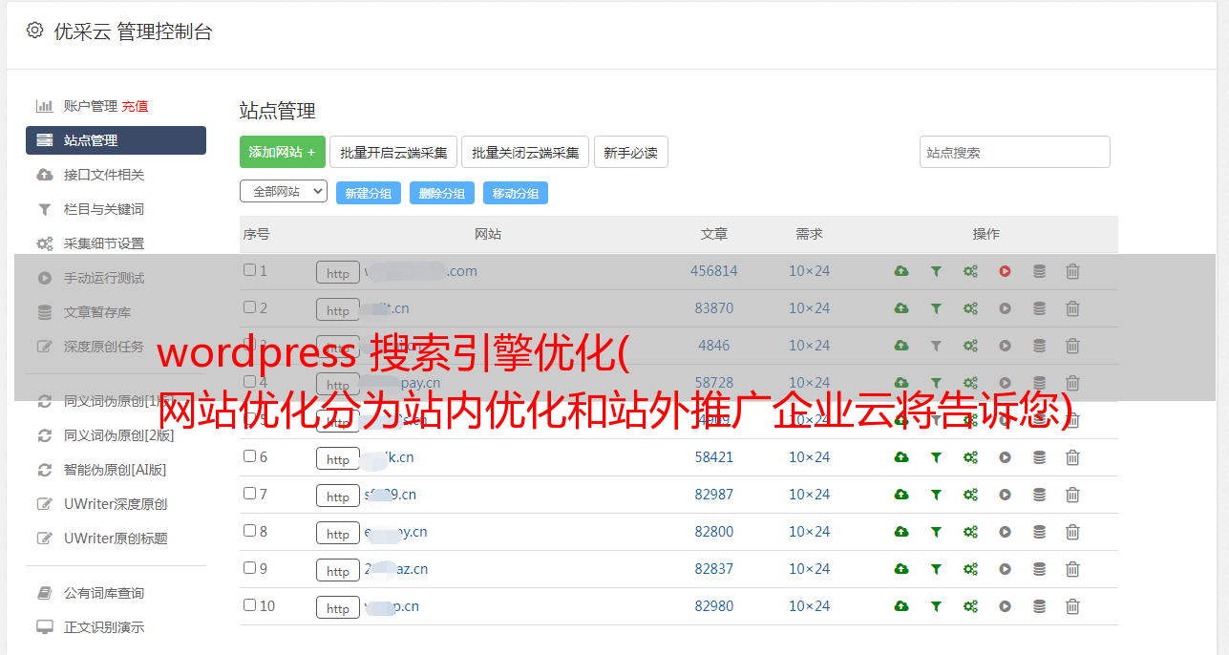Click the 批量开启云端采集 button
The image size is (1229, 655).
pos(393,152)
